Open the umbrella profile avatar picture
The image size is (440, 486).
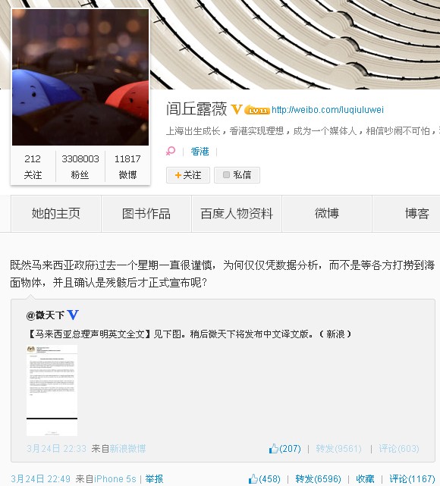[80, 77]
